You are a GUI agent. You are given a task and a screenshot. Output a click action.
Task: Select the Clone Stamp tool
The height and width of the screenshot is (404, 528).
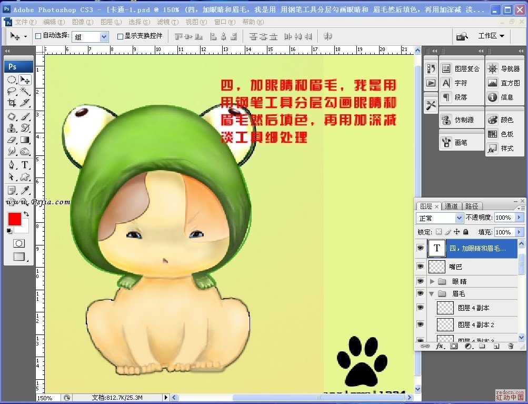pos(12,128)
